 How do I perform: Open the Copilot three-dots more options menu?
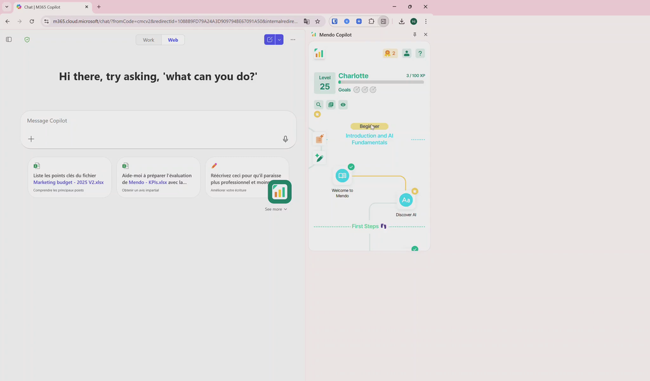pos(293,39)
